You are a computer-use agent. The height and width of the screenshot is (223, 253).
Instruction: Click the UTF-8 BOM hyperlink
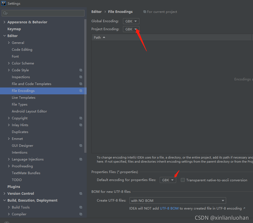click(169, 208)
